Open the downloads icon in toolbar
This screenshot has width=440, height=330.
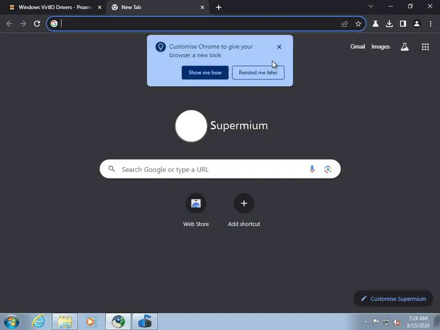[389, 24]
